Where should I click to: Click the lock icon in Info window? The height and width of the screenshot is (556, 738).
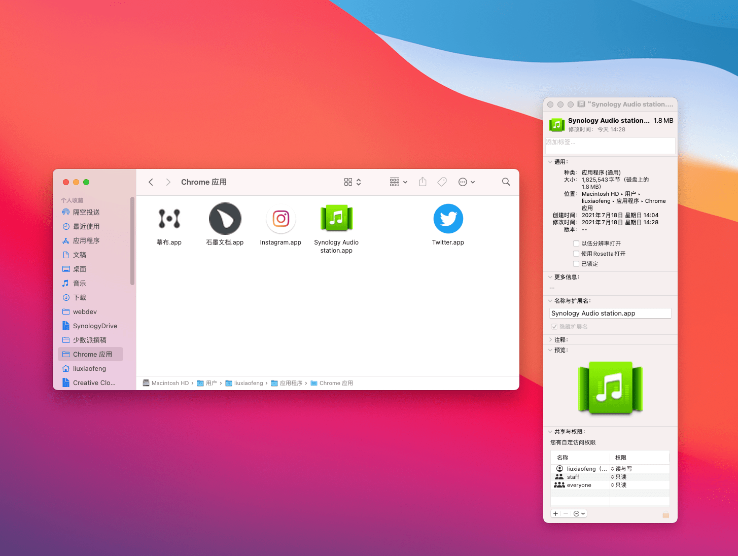[666, 514]
